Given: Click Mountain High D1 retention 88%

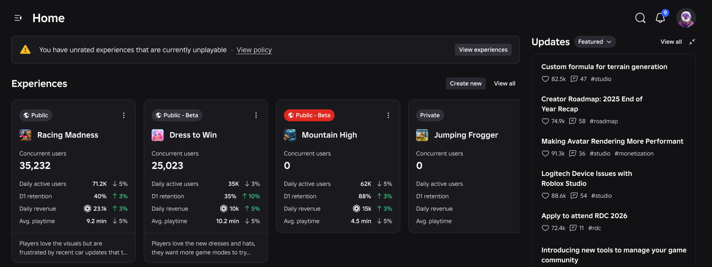Looking at the screenshot, I should tap(365, 196).
